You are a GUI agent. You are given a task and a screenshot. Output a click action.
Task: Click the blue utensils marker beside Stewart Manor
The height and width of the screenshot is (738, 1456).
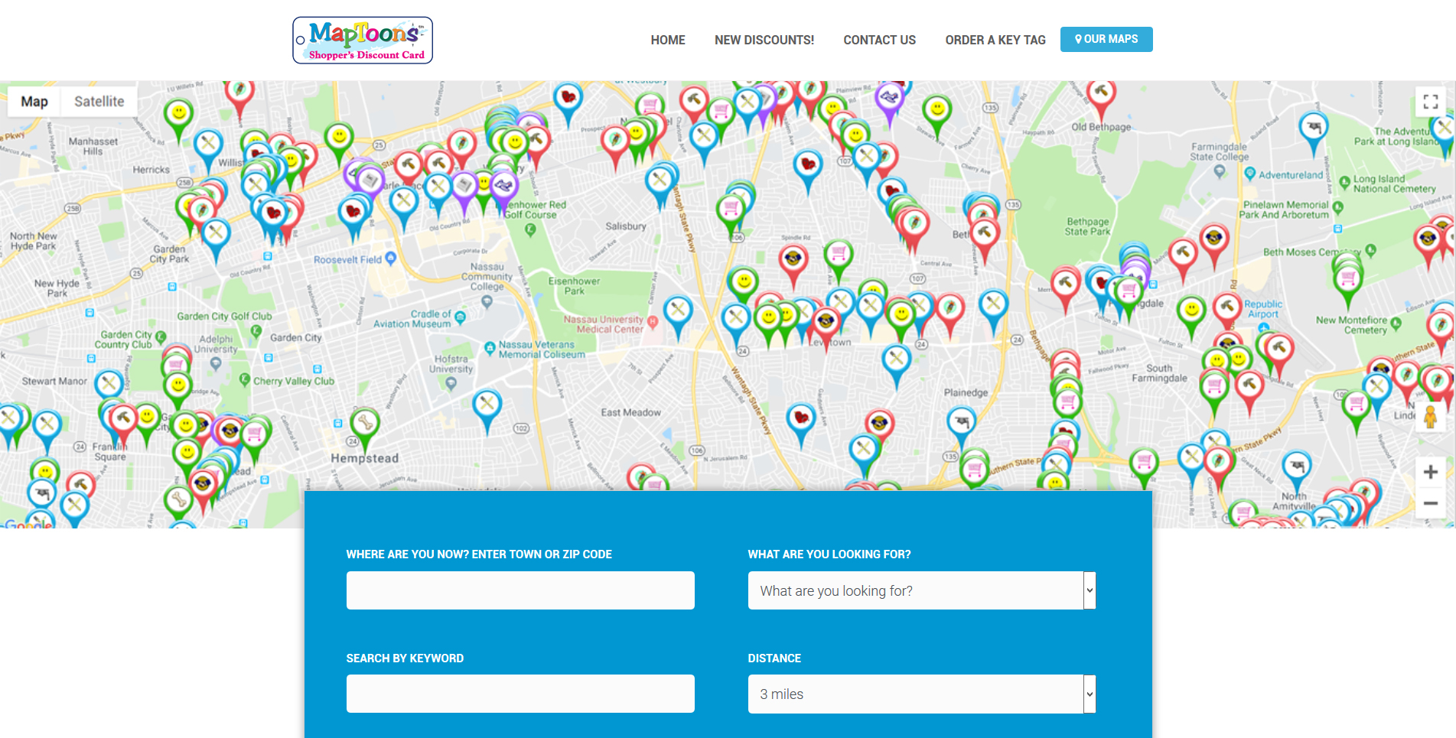click(x=109, y=383)
